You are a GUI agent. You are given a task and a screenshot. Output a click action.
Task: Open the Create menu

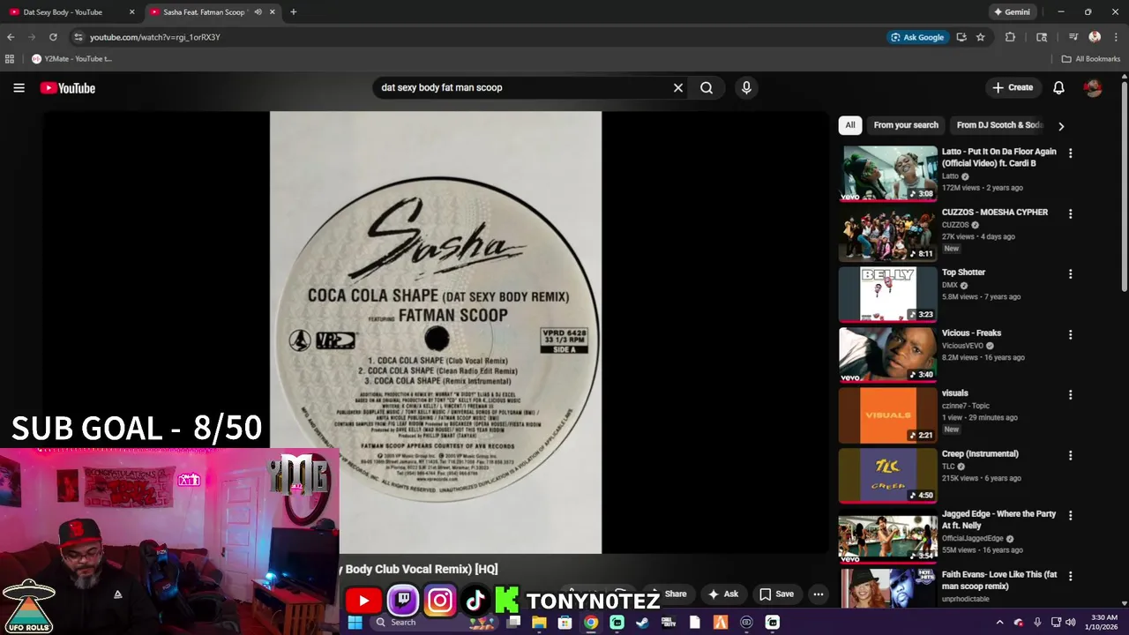click(x=1012, y=87)
